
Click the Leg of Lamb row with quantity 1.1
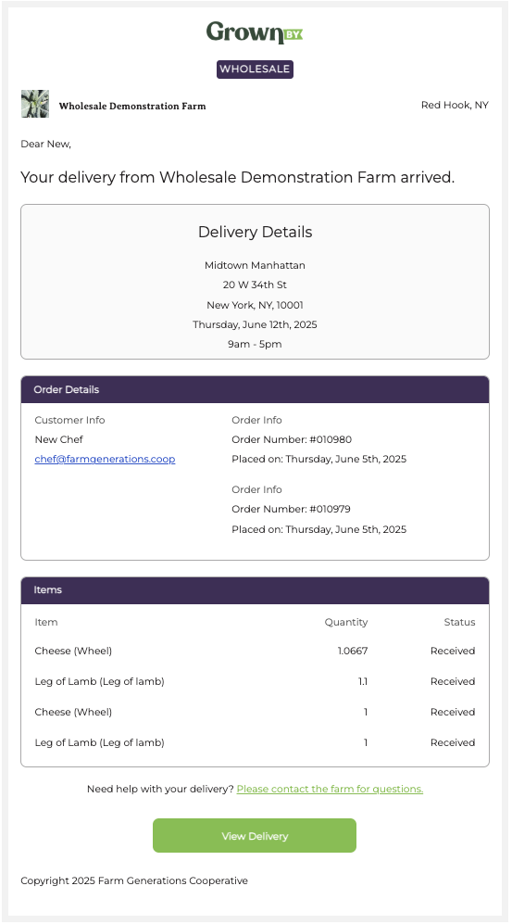click(x=255, y=682)
